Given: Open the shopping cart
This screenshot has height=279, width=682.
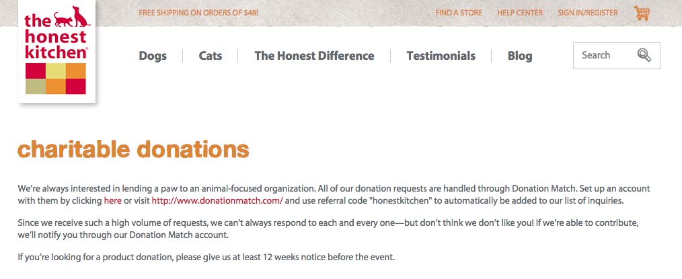Looking at the screenshot, I should pyautogui.click(x=641, y=13).
